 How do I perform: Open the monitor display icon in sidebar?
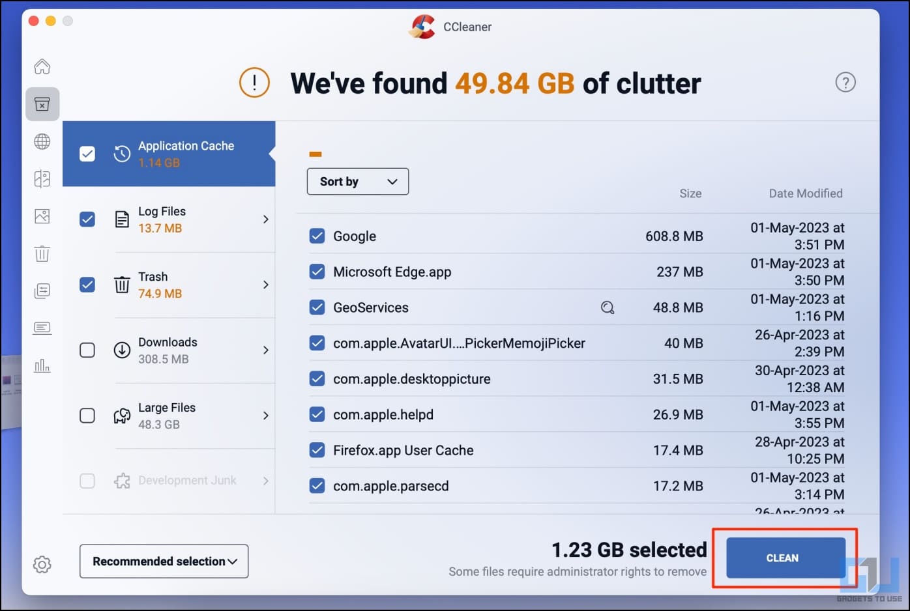pyautogui.click(x=42, y=328)
